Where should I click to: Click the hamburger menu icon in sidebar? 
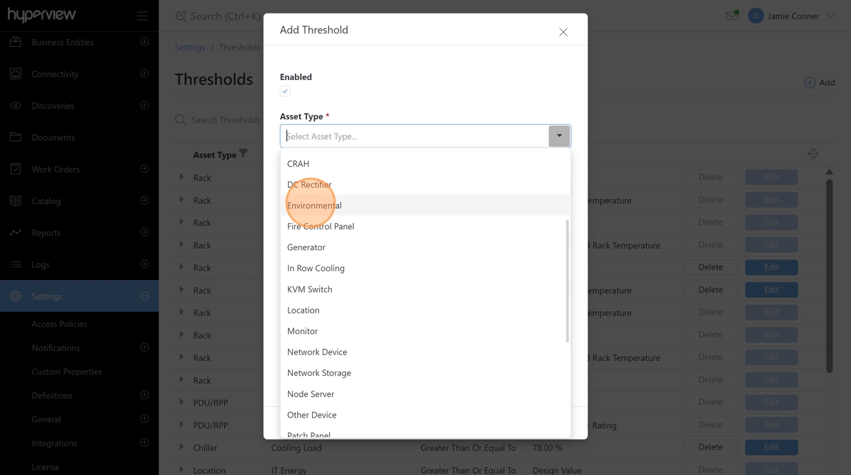[143, 16]
